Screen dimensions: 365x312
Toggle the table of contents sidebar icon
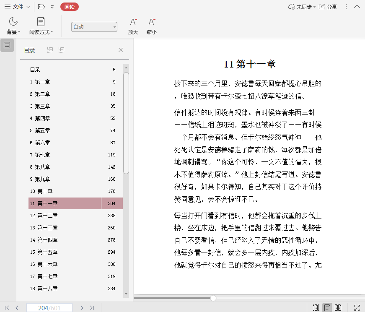click(7, 45)
